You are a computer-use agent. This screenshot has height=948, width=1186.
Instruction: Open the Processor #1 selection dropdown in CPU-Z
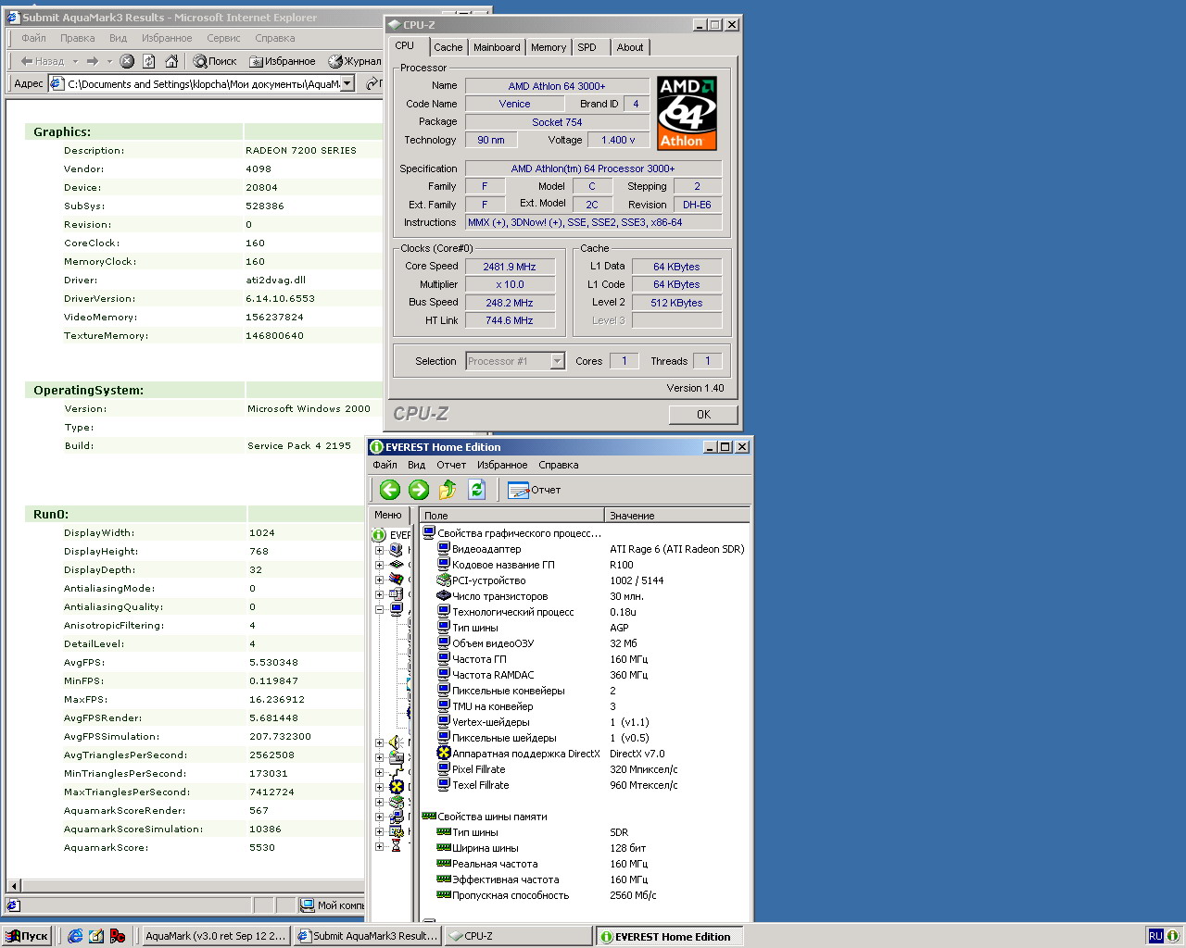pyautogui.click(x=558, y=361)
